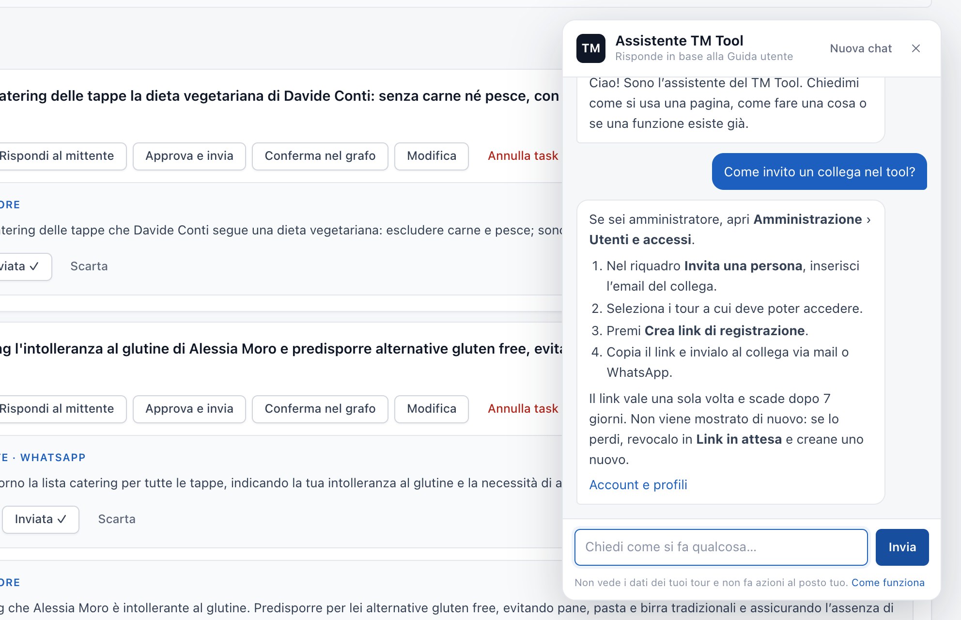
Task: Click 'Annulla task' on the Alessia Moro task
Action: [x=523, y=409]
